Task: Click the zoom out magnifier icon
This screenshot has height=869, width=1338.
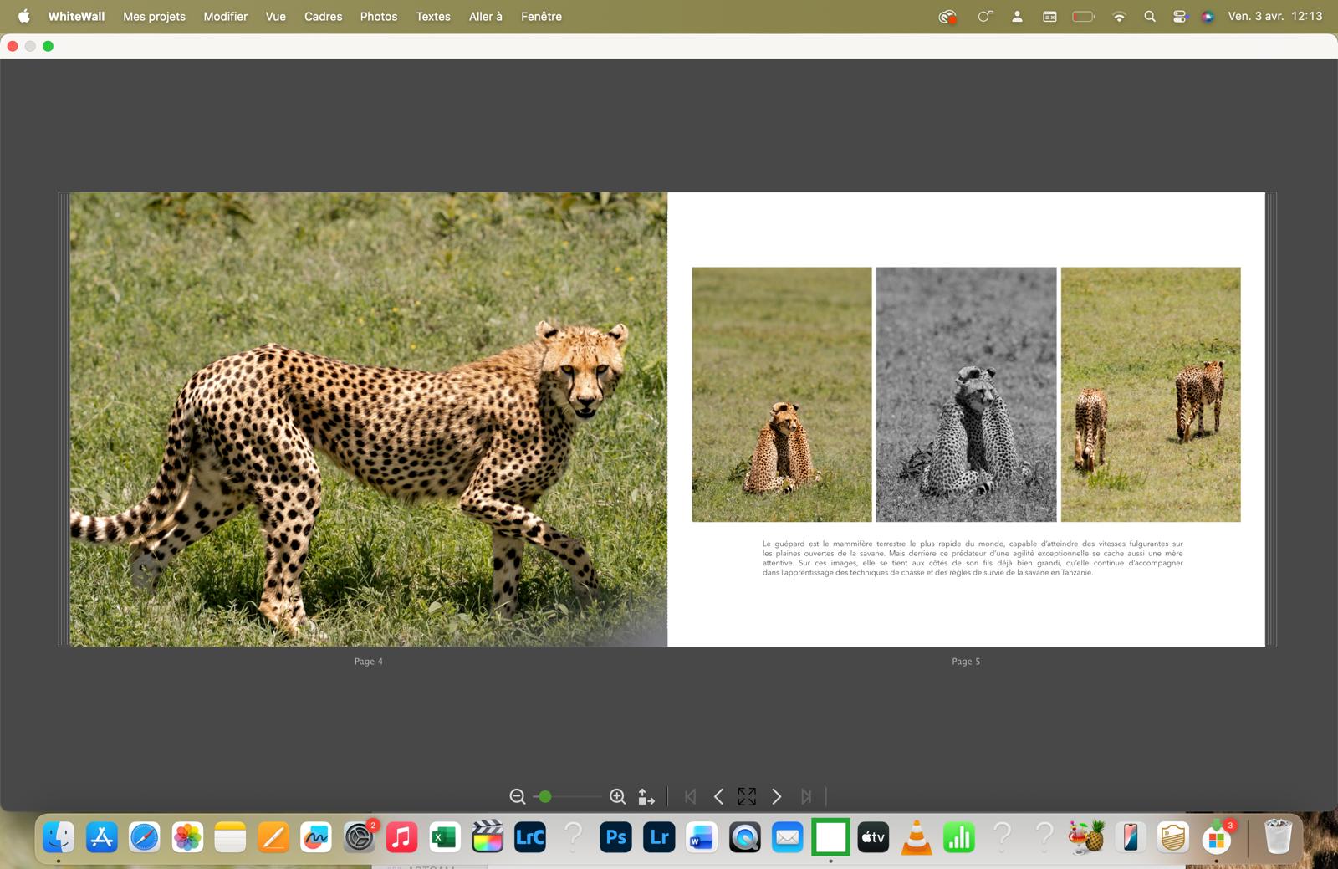Action: [x=518, y=796]
